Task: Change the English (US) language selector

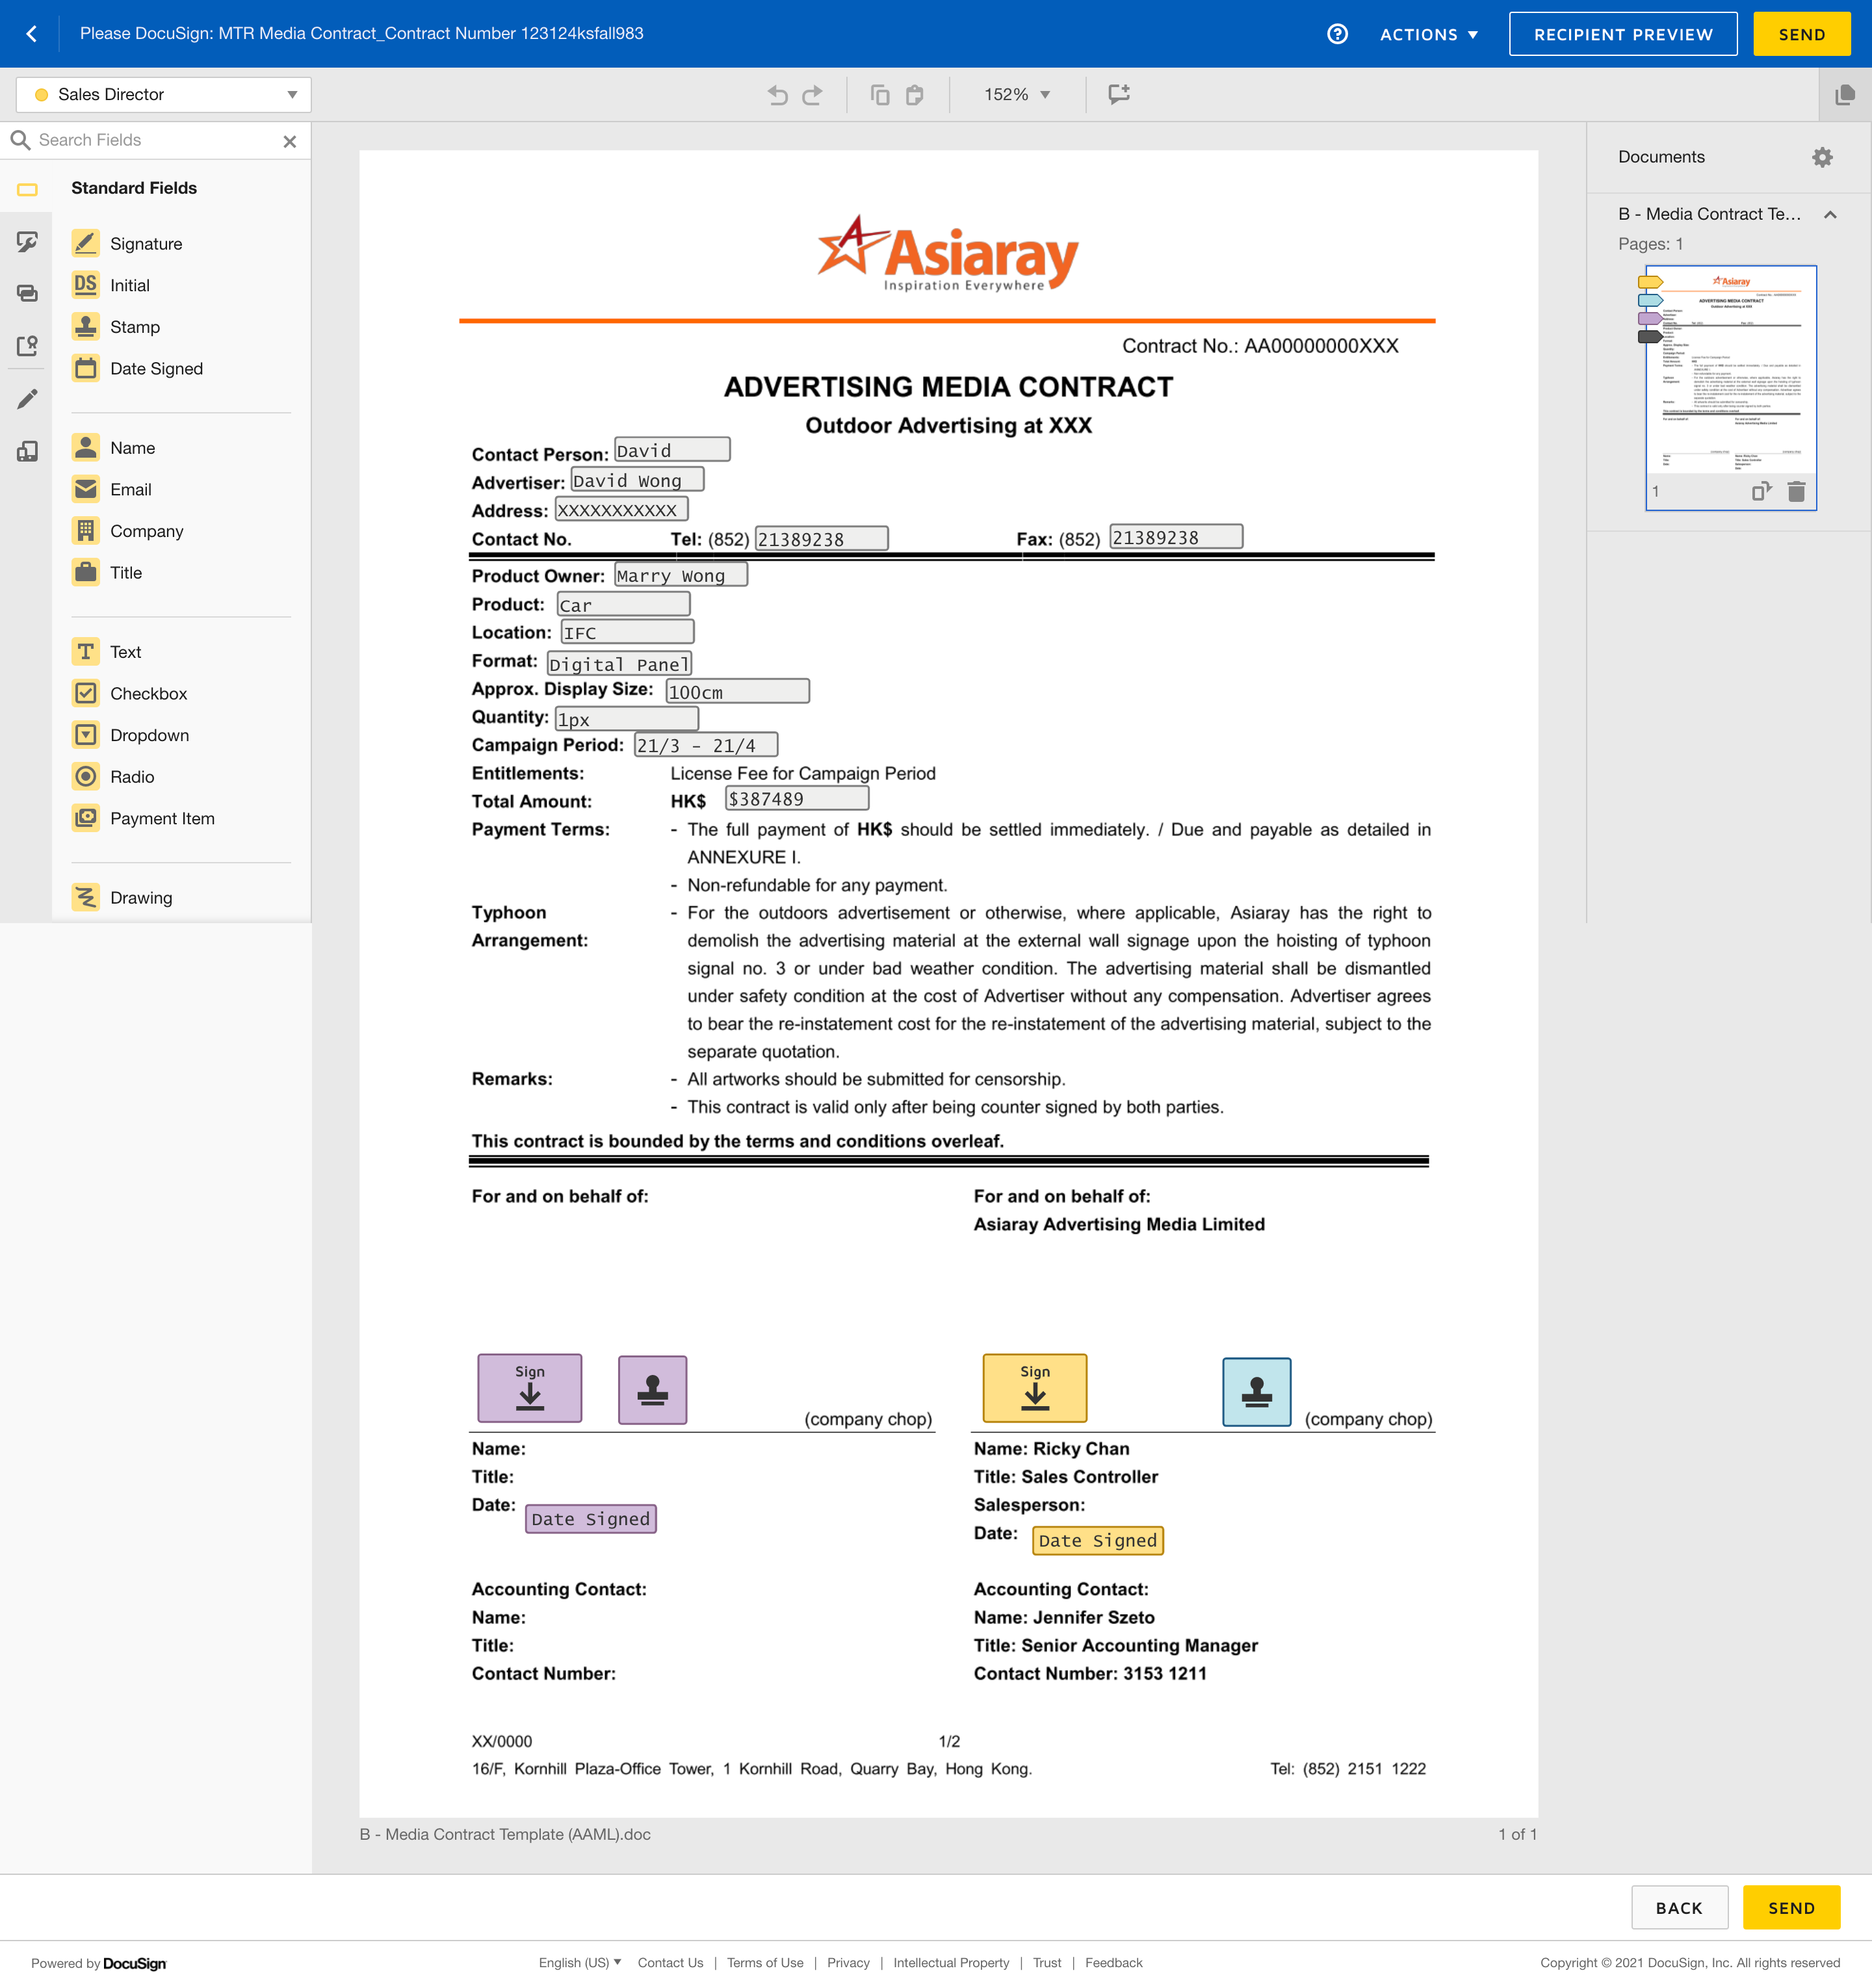Action: pos(580,1962)
